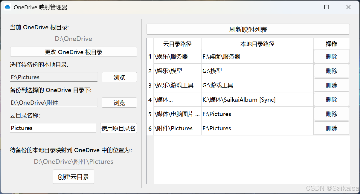Delete mapping row \附件\Pictures
The image size is (360, 194).
point(332,128)
